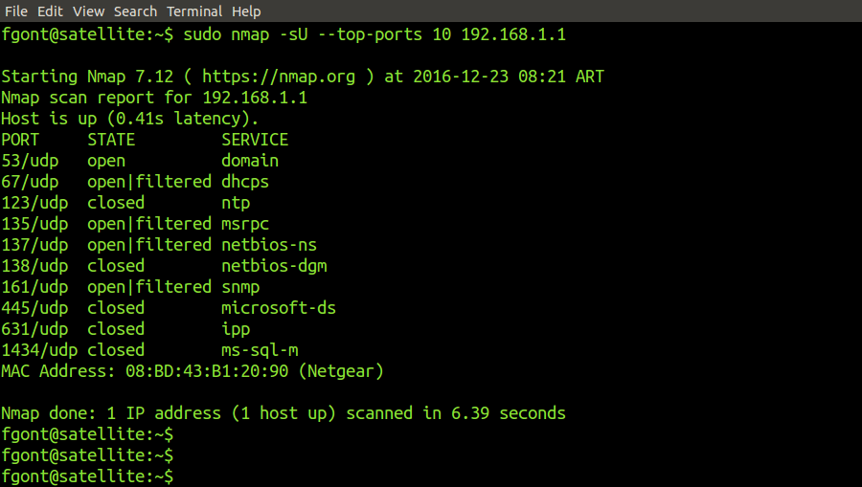
Task: Open the View menu
Action: (88, 11)
